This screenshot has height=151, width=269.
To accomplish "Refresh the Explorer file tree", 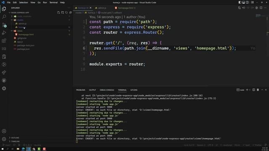I will click(x=66, y=13).
